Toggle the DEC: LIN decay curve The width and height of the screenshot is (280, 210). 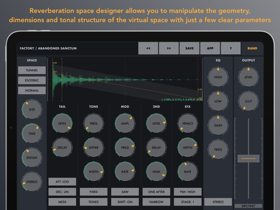62,192
